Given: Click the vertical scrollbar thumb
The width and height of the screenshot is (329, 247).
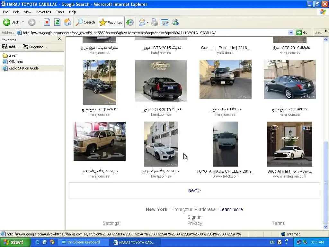Looking at the screenshot, I should [x=326, y=182].
